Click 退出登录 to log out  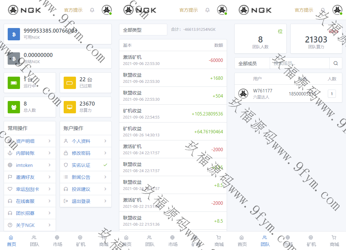click(86, 201)
